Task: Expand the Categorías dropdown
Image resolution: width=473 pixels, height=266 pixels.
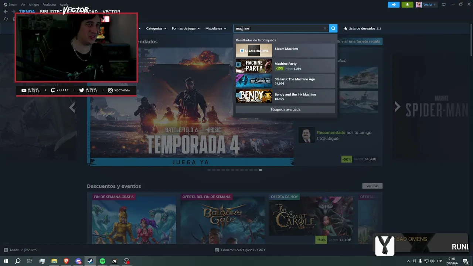Action: (x=156, y=28)
